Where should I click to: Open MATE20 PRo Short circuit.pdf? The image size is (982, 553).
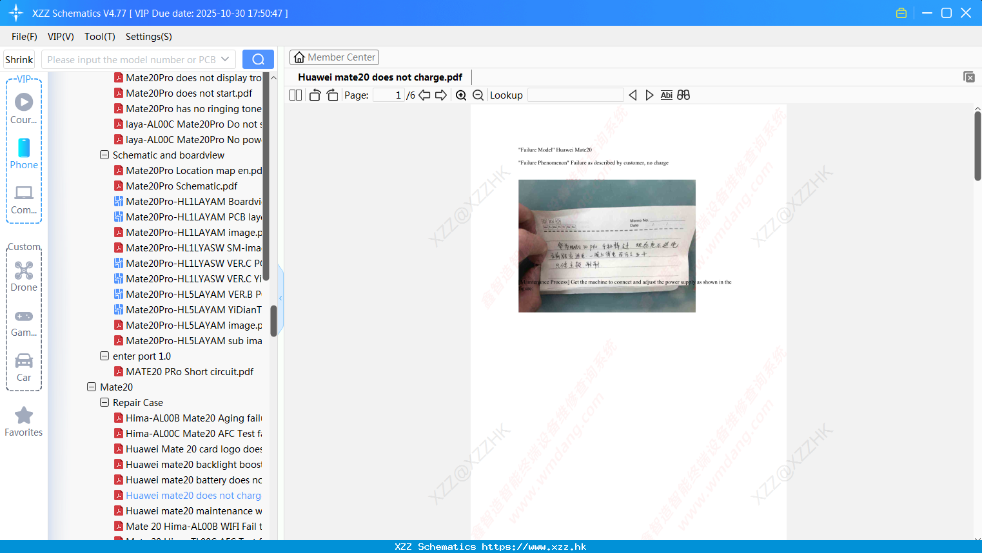[184, 371]
